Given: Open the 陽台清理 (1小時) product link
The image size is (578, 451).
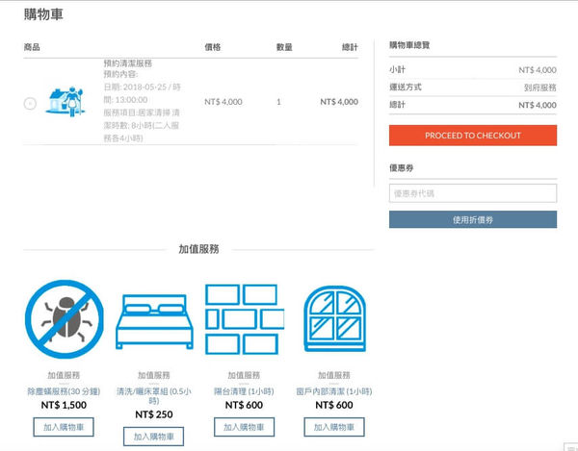Looking at the screenshot, I should (x=245, y=391).
